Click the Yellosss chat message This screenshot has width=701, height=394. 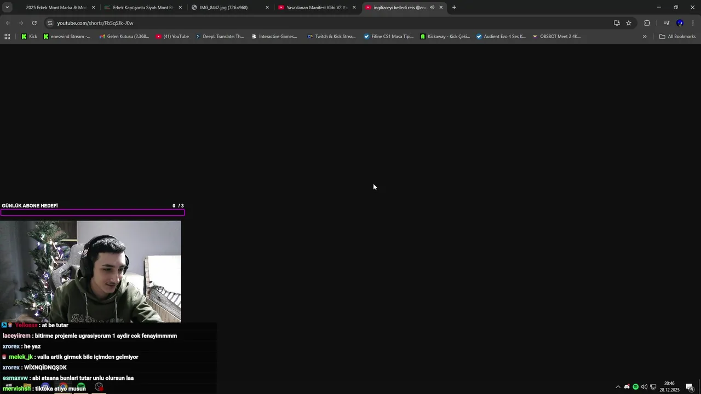(x=36, y=326)
